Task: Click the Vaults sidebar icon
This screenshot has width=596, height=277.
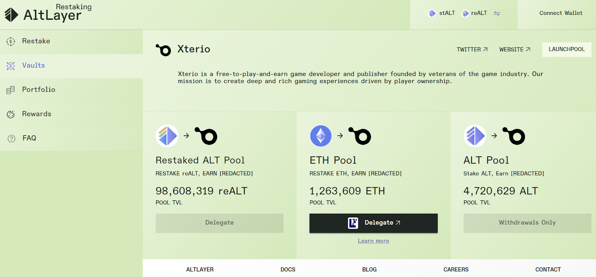Action: (11, 66)
